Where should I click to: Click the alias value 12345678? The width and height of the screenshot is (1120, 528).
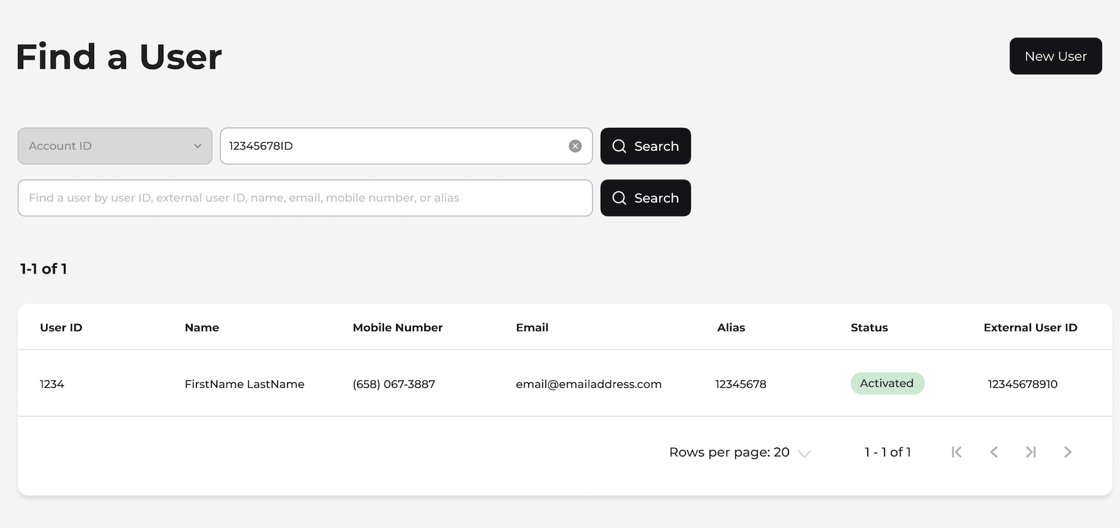[x=740, y=384]
